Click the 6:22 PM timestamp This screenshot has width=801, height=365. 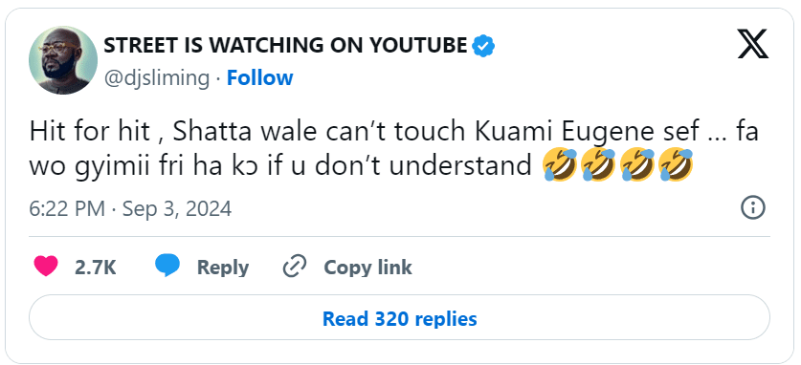pyautogui.click(x=67, y=209)
